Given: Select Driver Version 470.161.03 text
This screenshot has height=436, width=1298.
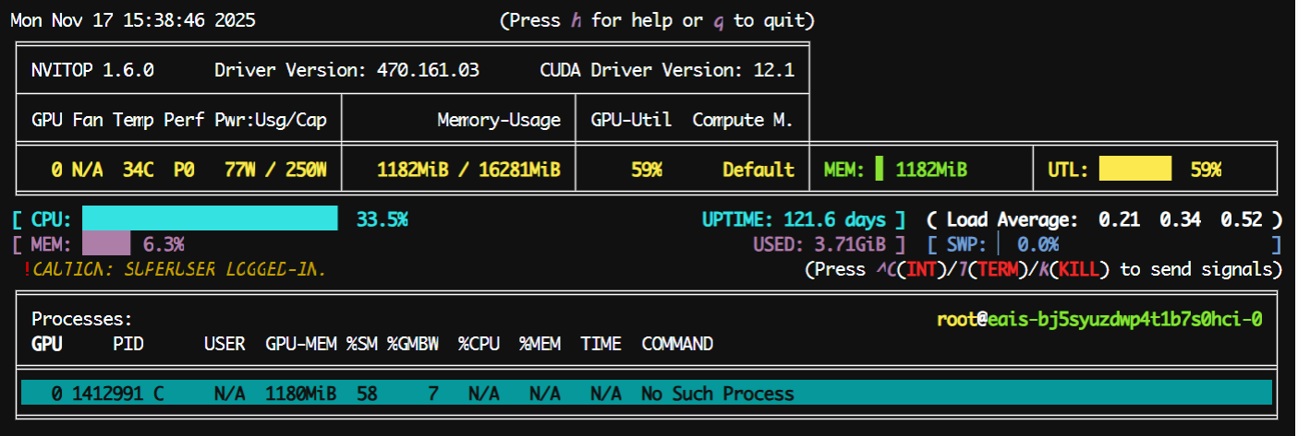Looking at the screenshot, I should click(x=347, y=70).
